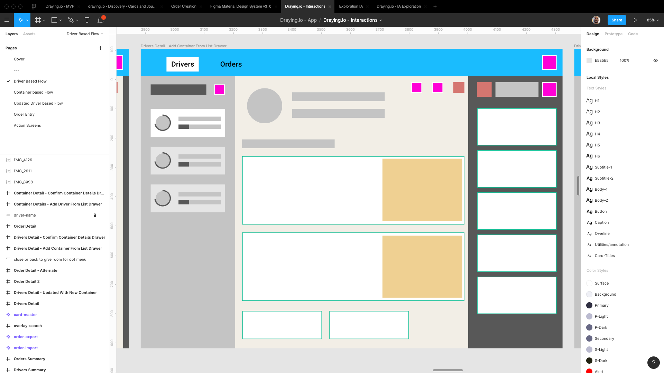The height and width of the screenshot is (373, 664).
Task: Select the card-master component layer
Action: click(x=25, y=315)
